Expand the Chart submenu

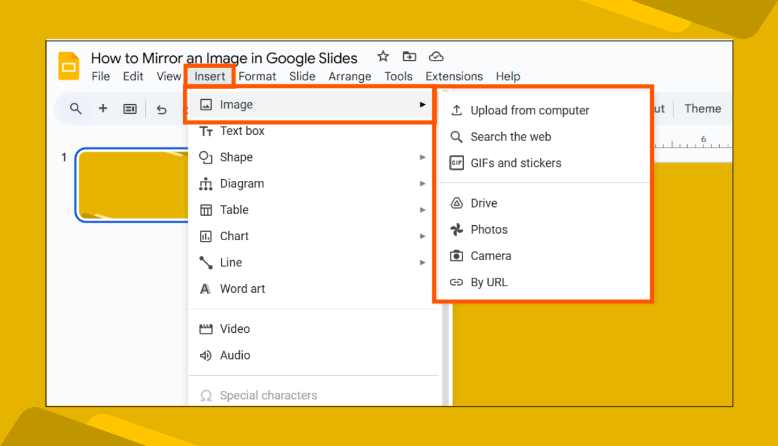click(x=234, y=236)
